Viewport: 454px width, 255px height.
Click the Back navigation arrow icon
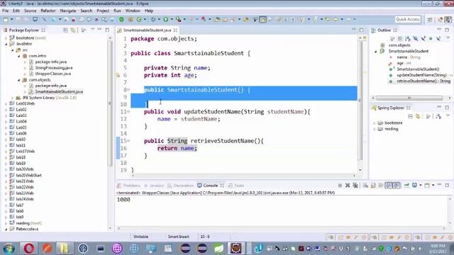pyautogui.click(x=336, y=19)
